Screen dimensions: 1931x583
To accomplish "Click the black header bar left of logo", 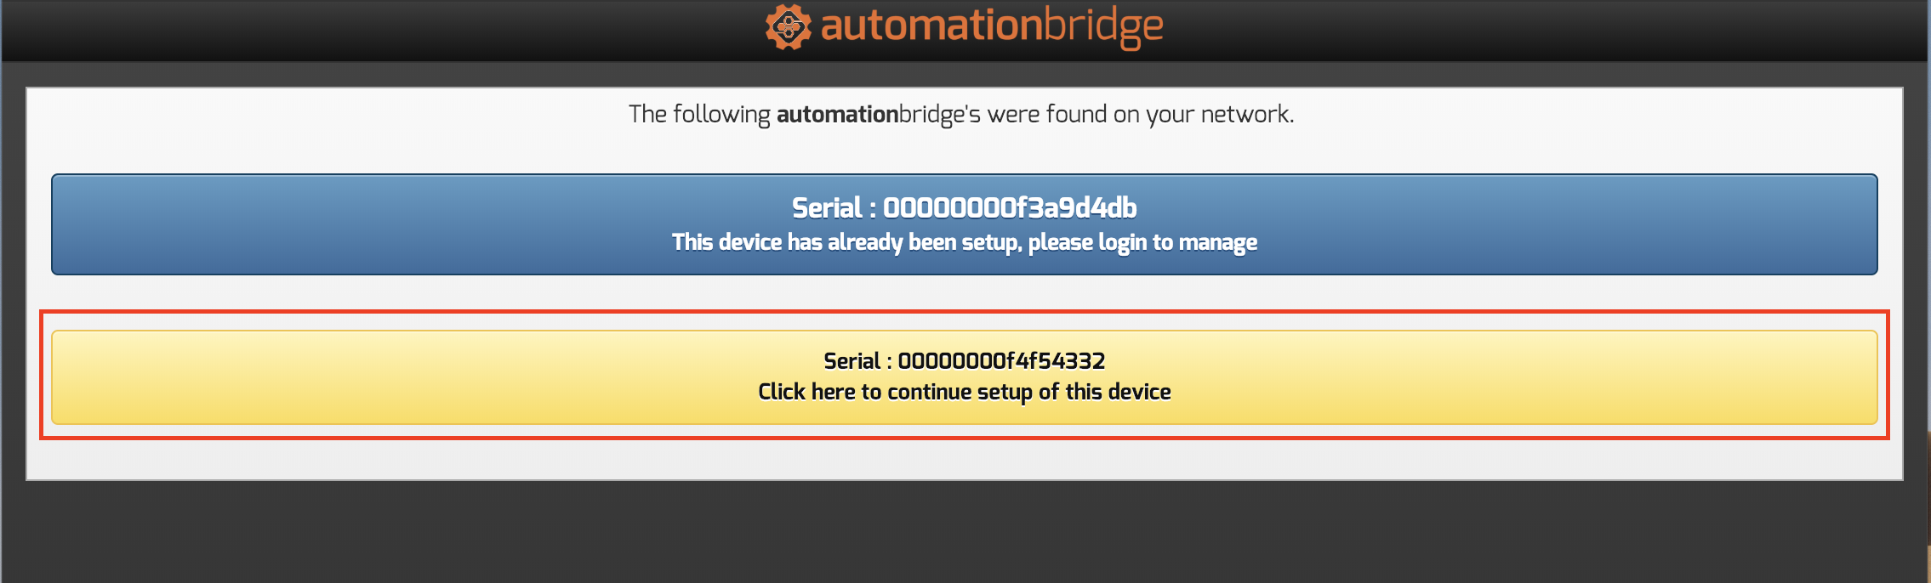I will 340,30.
